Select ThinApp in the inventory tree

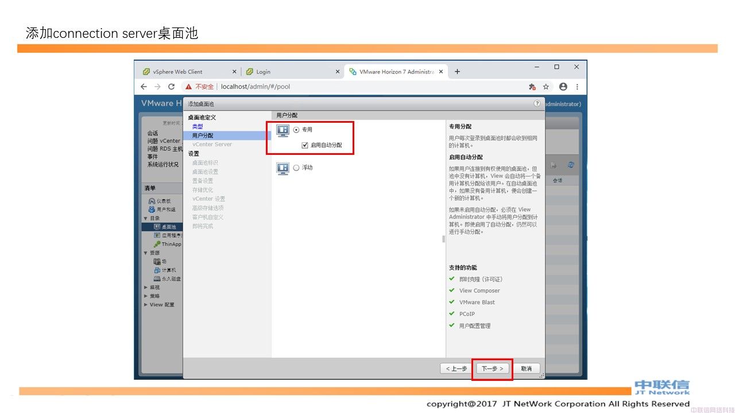coord(171,244)
